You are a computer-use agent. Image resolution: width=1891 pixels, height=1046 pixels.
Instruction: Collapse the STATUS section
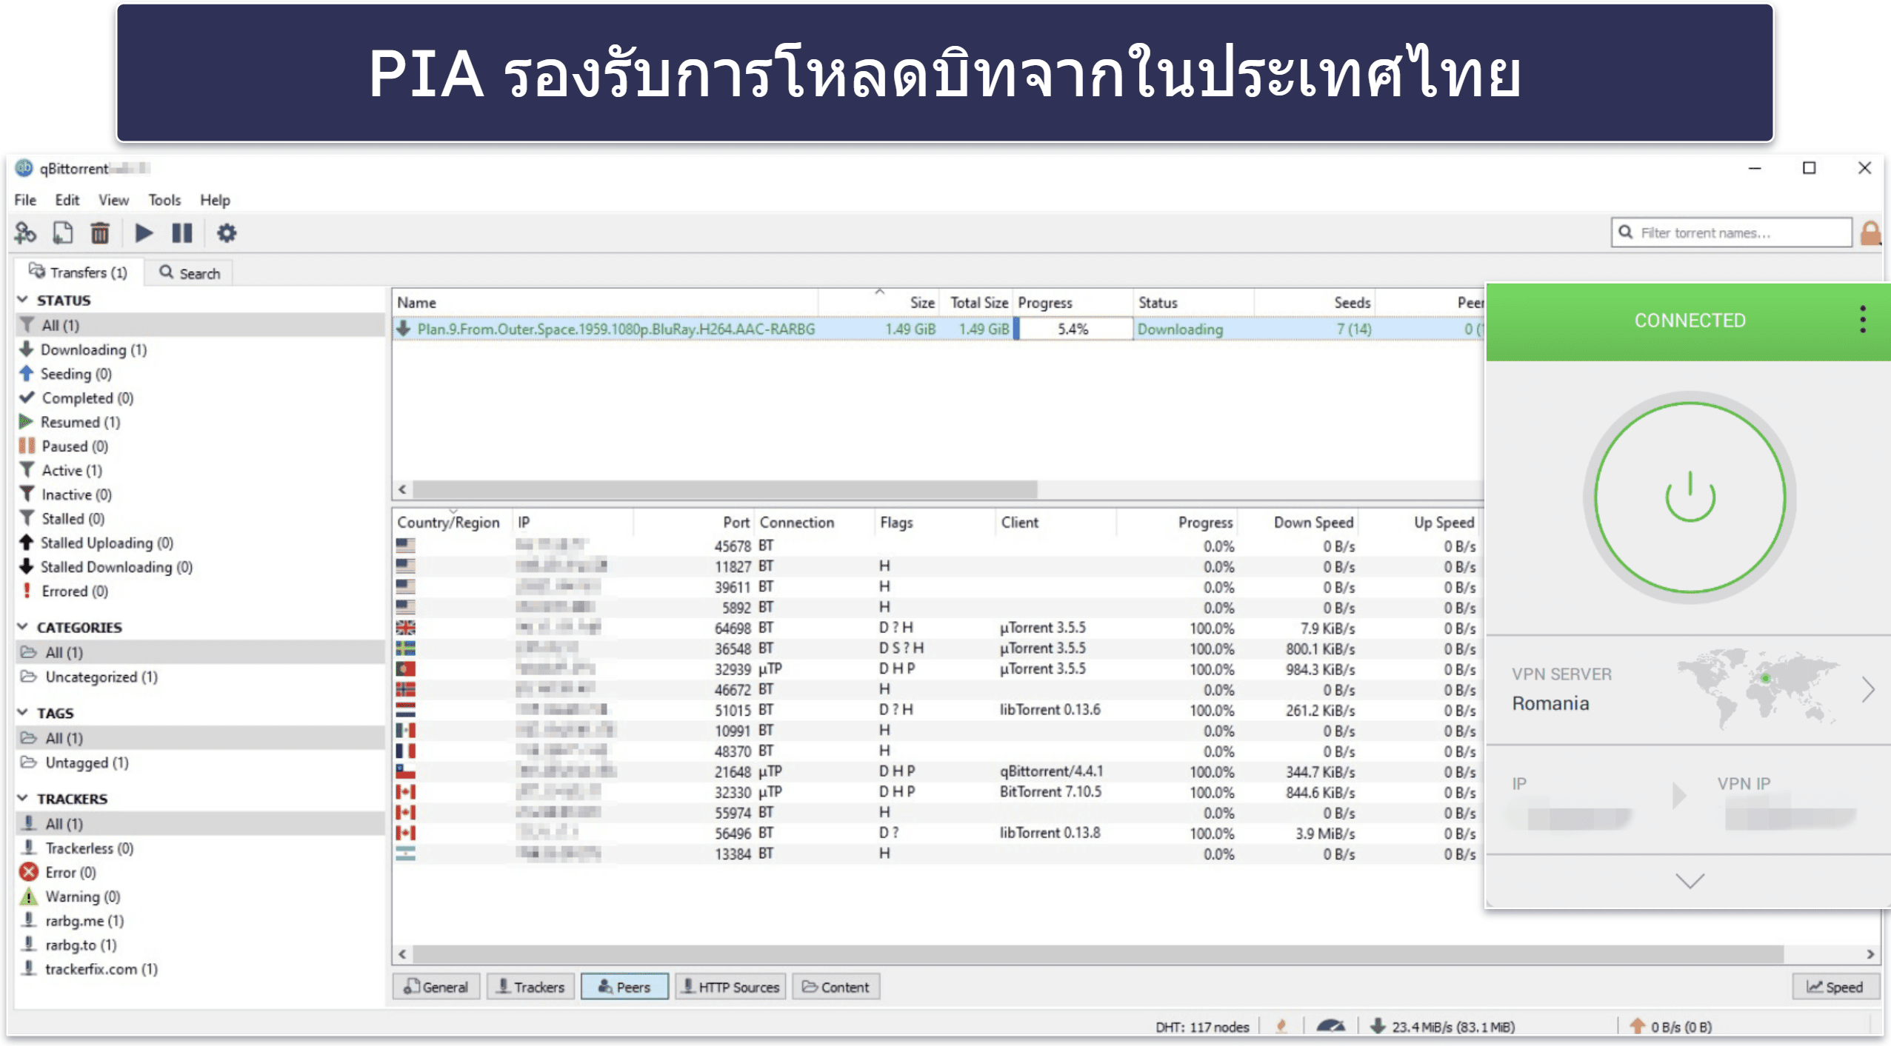(x=23, y=300)
